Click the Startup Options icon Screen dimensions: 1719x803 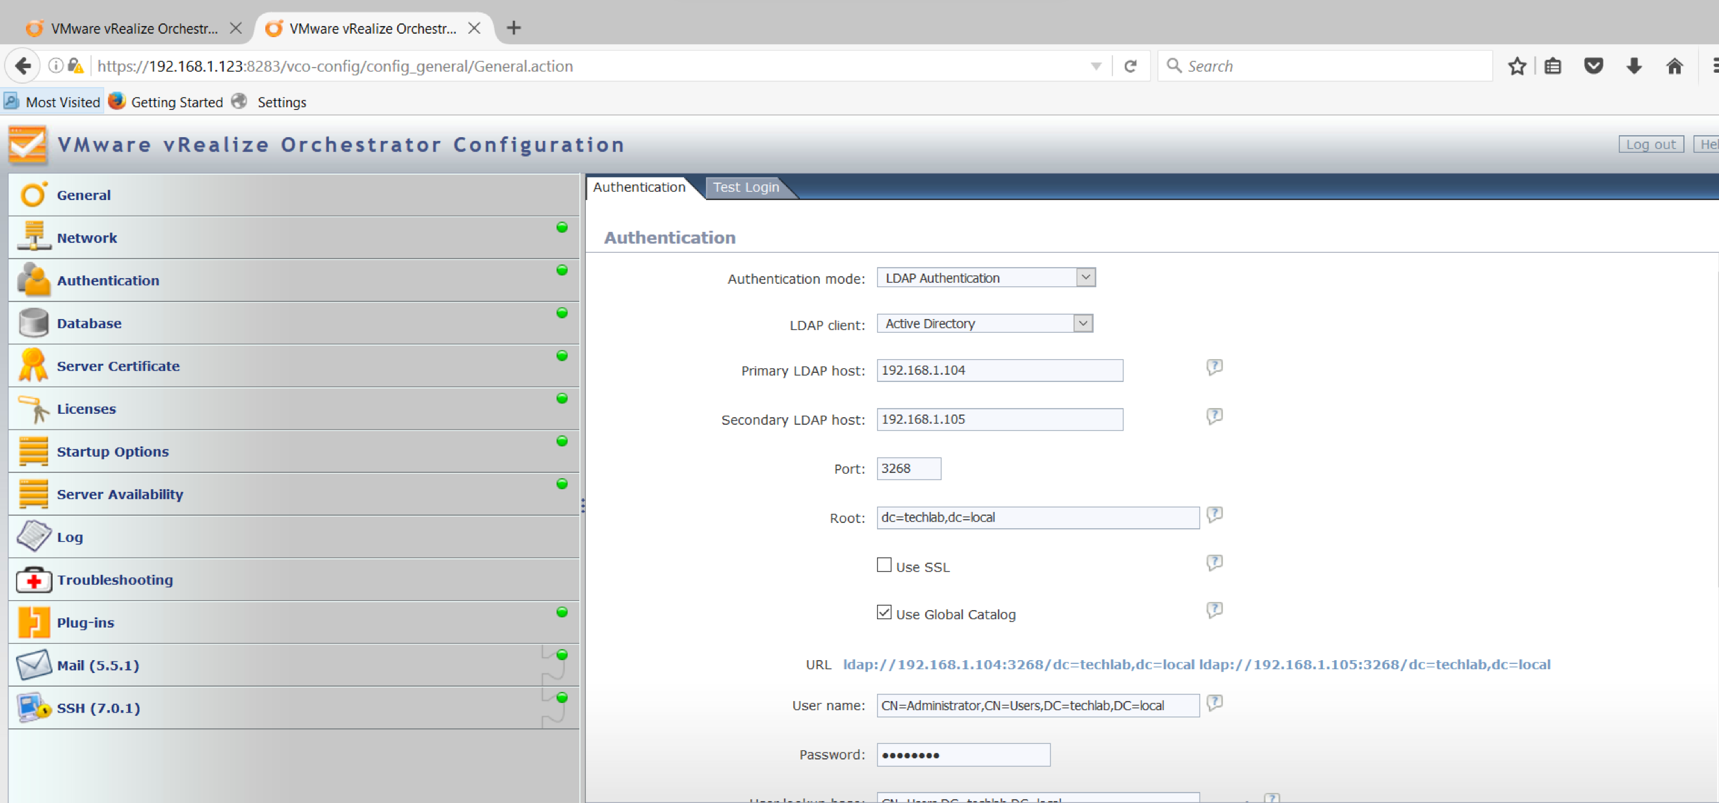click(x=33, y=451)
